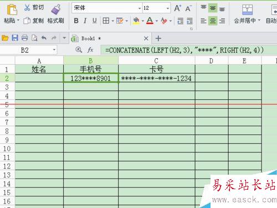Toggle underline formatting

(94, 21)
